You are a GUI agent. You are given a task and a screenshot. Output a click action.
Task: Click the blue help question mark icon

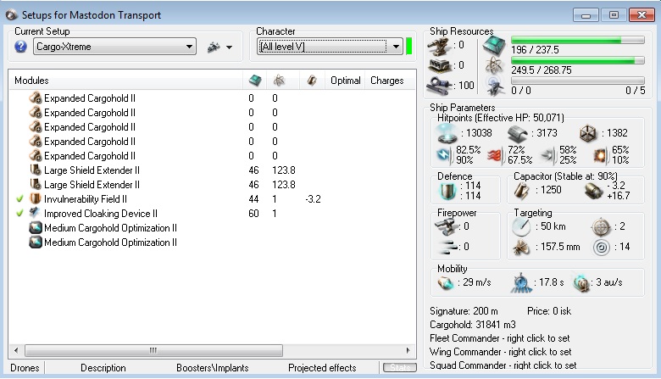(x=20, y=47)
